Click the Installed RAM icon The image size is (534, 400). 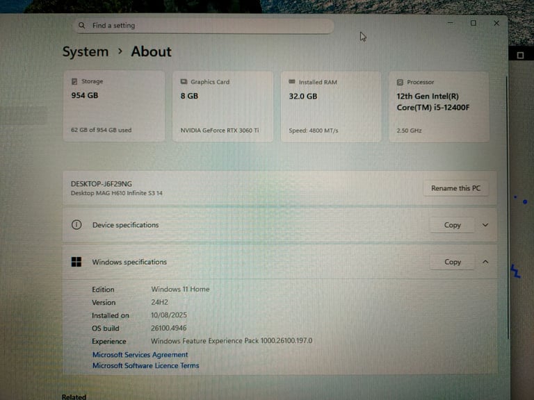[x=292, y=82]
